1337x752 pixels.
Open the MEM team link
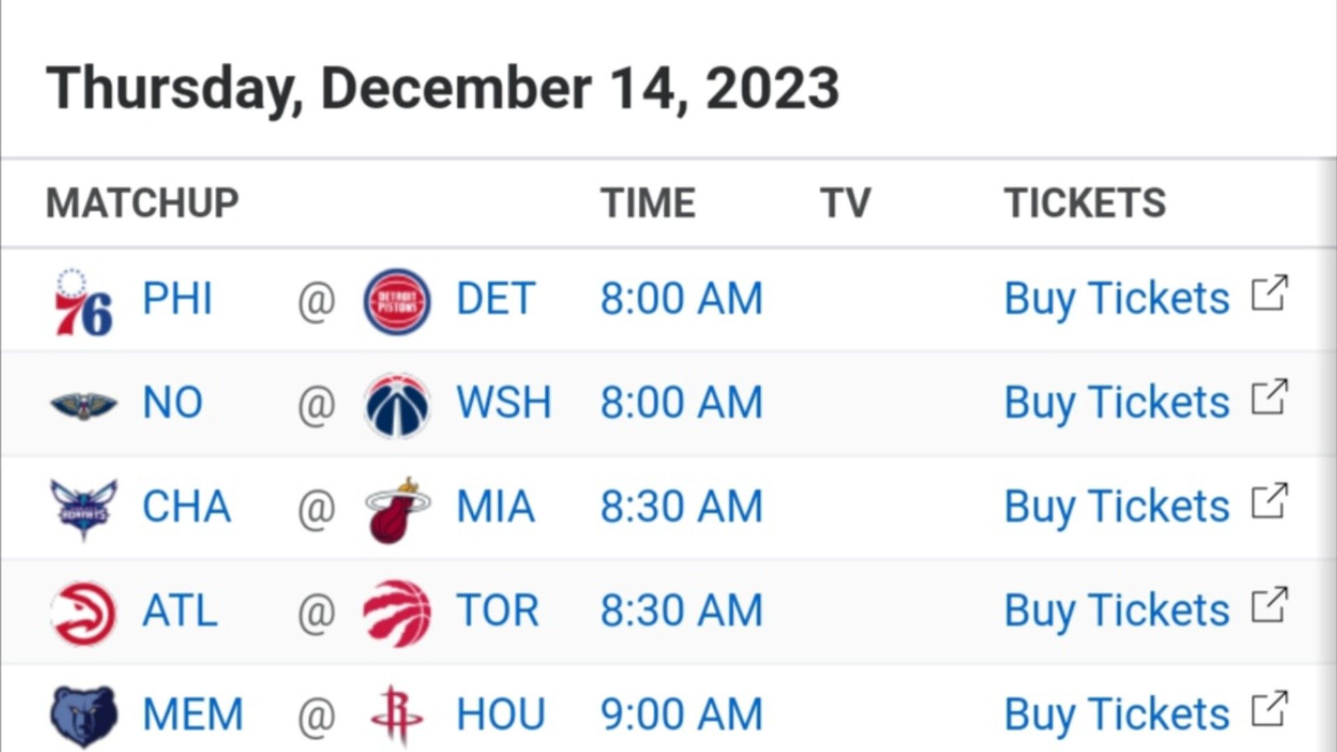coord(193,714)
